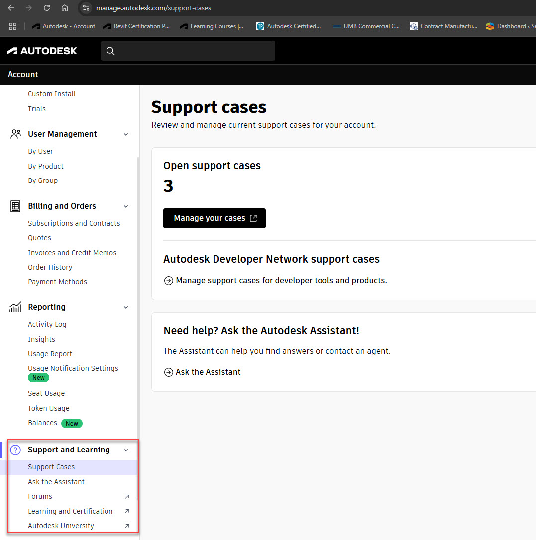536x540 pixels.
Task: Open By Product under User Management
Action: [x=45, y=166]
